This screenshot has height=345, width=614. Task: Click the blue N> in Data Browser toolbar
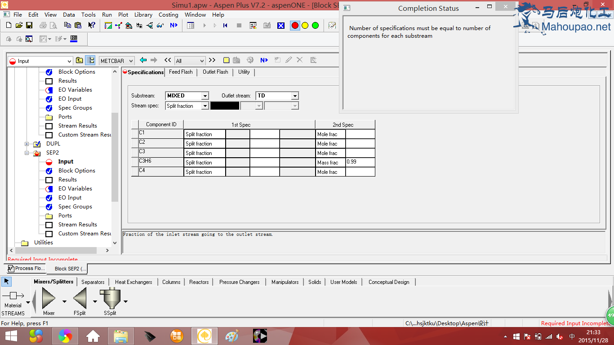pyautogui.click(x=264, y=60)
